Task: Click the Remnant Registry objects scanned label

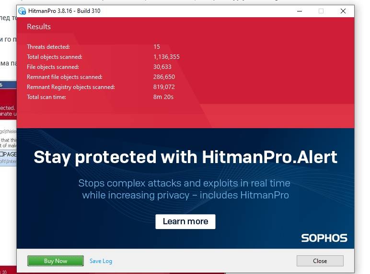Action: tap(71, 87)
